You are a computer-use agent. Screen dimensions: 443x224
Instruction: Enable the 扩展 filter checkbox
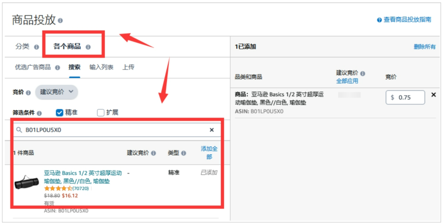pyautogui.click(x=101, y=113)
